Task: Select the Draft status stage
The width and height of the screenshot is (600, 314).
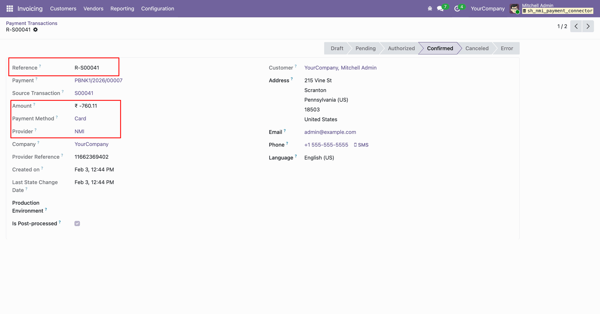Action: [337, 48]
